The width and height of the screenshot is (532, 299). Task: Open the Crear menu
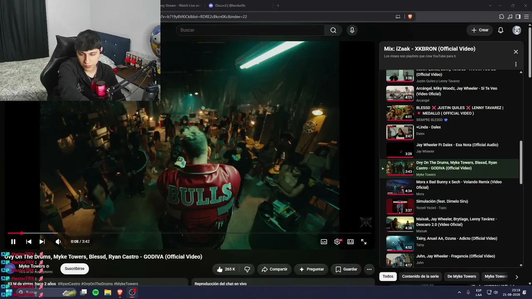point(480,30)
